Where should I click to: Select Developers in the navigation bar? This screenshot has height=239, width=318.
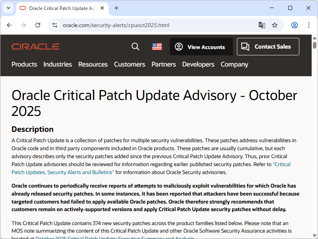coord(198,64)
